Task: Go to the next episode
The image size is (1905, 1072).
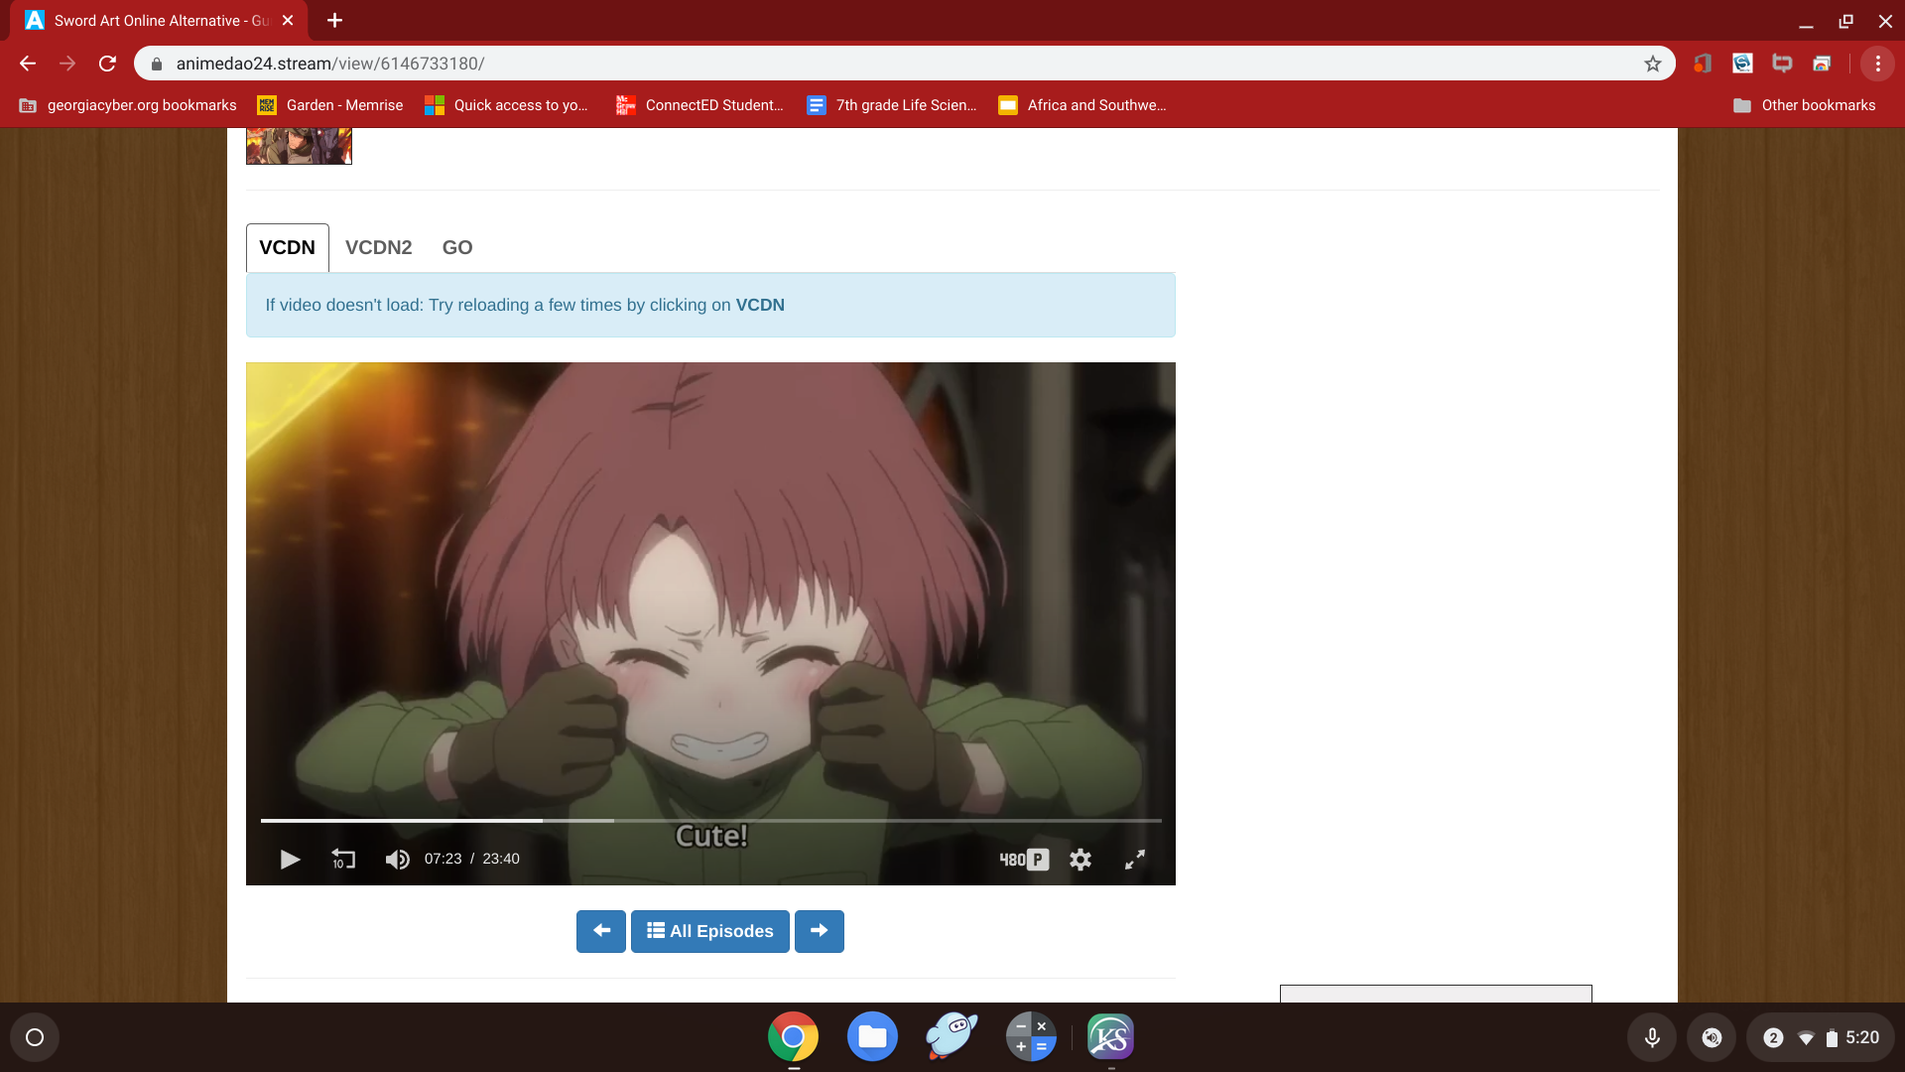Action: point(820,931)
